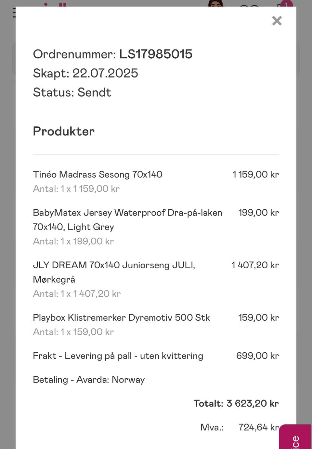Open the hamburger menu behind the dialog
The width and height of the screenshot is (312, 449).
click(x=14, y=12)
